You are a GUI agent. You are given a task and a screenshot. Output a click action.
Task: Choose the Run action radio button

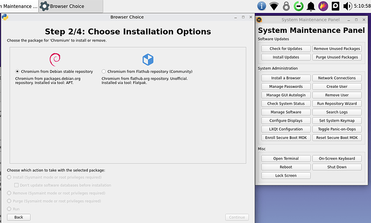pyautogui.click(x=9, y=209)
